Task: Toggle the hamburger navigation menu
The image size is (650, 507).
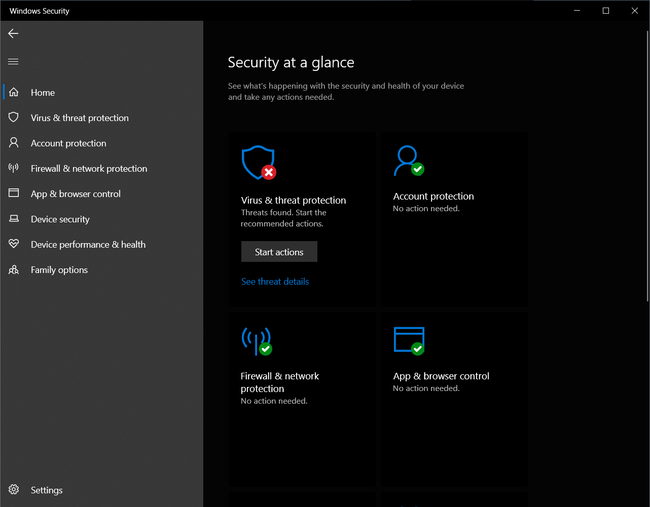Action: [13, 62]
